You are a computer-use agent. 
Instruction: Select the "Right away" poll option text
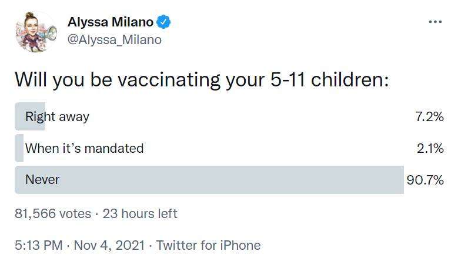coord(57,116)
